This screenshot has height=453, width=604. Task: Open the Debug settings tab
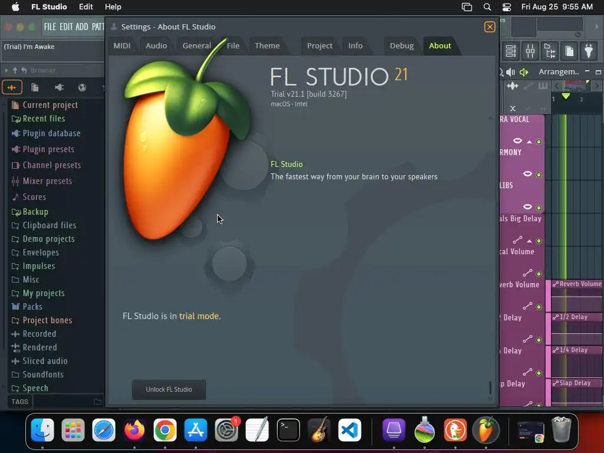click(x=402, y=46)
